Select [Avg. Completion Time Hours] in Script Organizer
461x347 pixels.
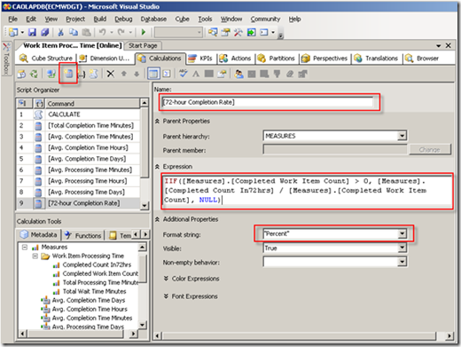pyautogui.click(x=78, y=147)
